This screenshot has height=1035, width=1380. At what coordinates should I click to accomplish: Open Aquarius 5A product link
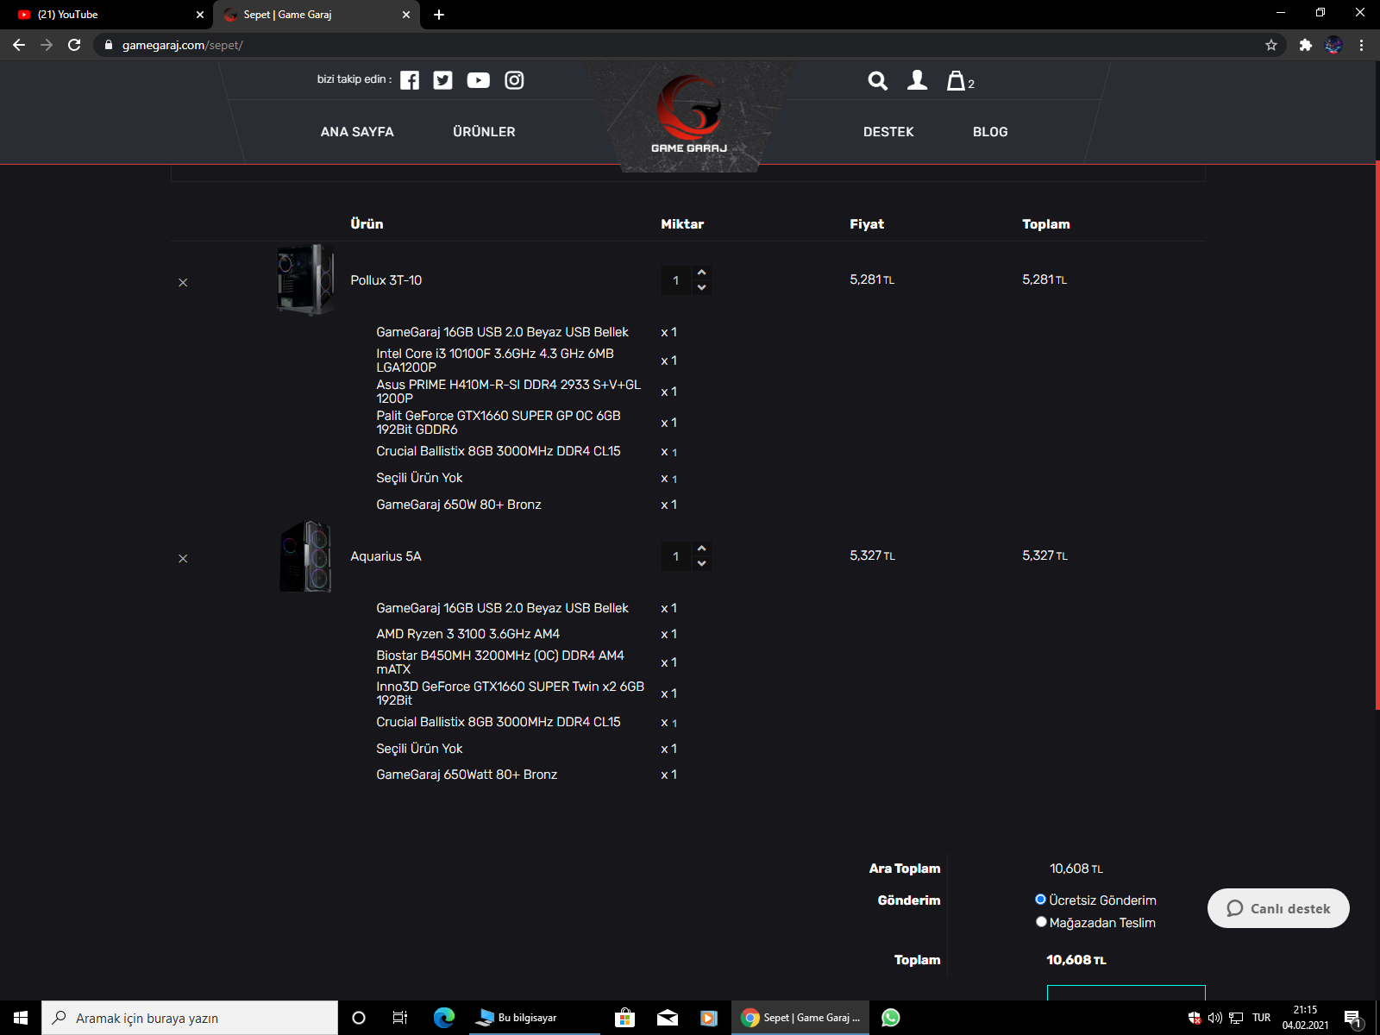pyautogui.click(x=386, y=556)
